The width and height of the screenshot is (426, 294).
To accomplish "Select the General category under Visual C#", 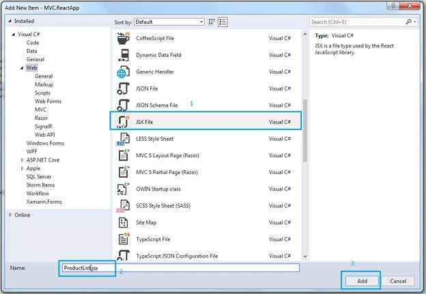I will (x=35, y=60).
